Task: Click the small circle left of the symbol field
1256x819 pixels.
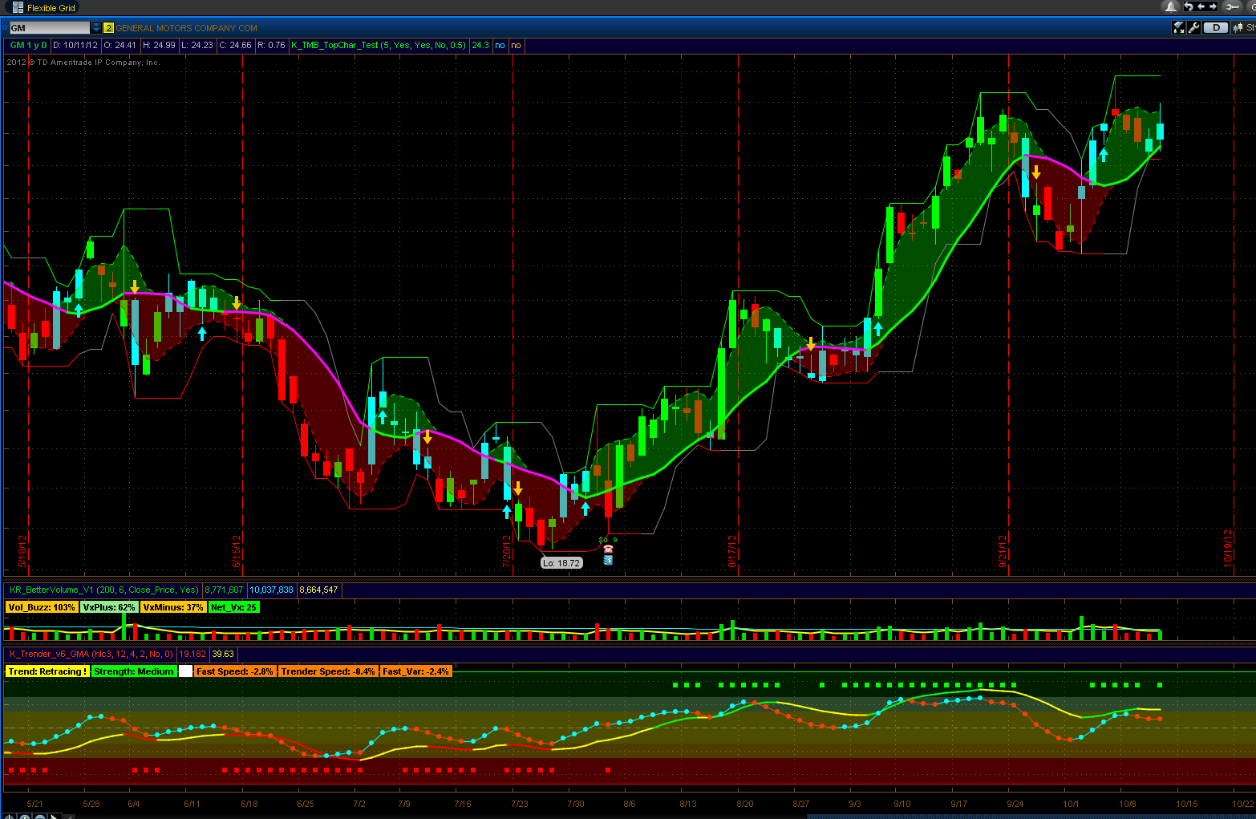Action: 6,28
